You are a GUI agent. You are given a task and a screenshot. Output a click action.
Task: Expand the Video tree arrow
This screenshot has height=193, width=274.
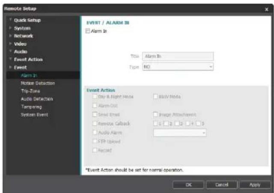11,43
